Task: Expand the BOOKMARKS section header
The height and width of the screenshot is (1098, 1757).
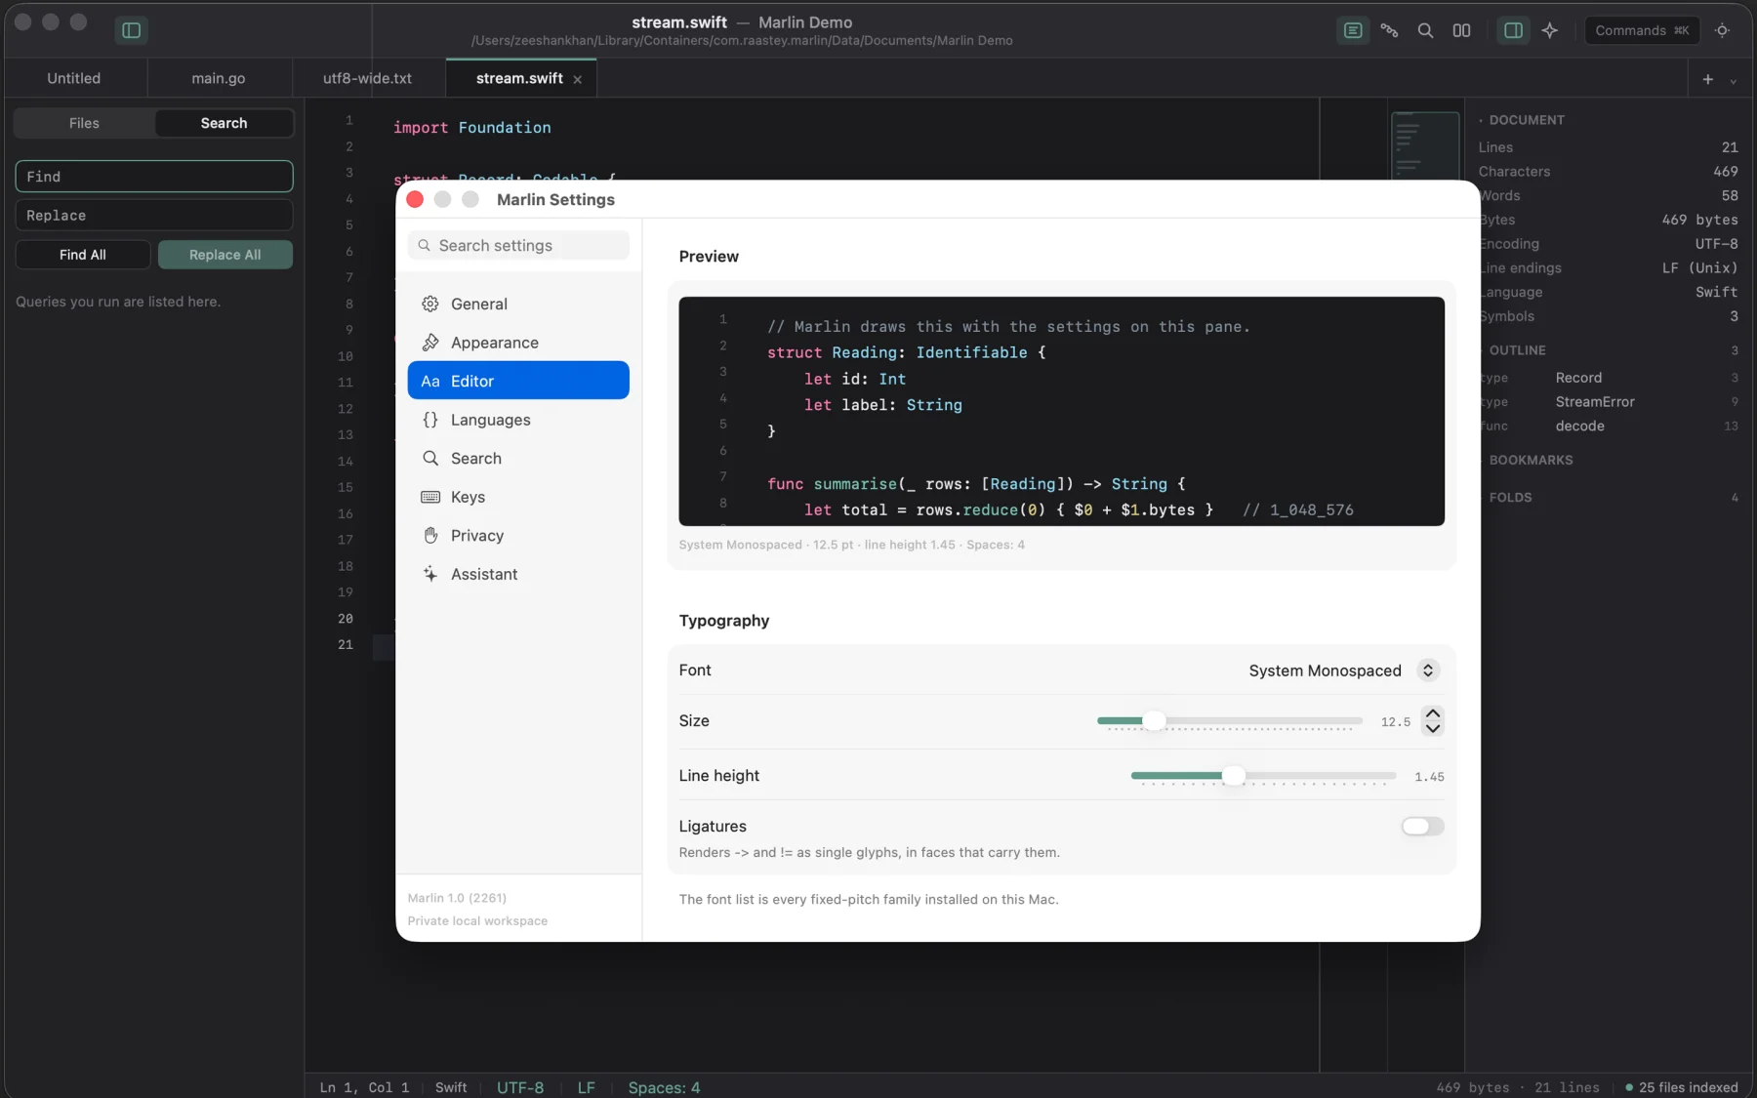Action: pyautogui.click(x=1531, y=460)
